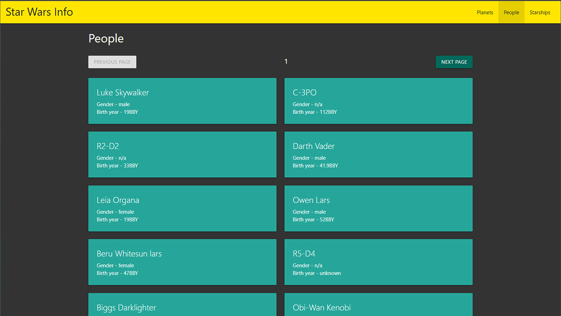Open the Planets page
This screenshot has width=561, height=316.
point(485,13)
